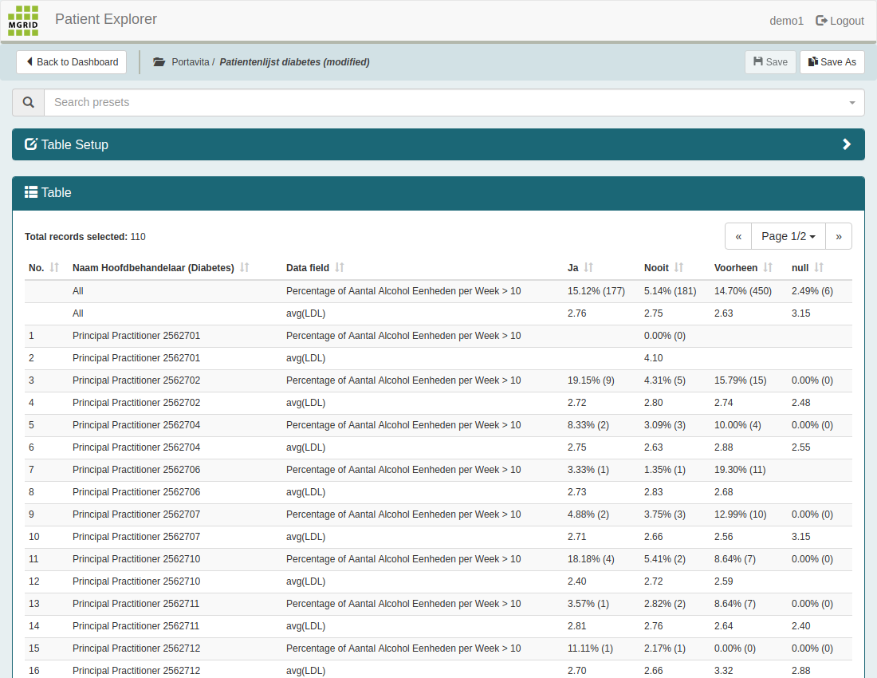Click the Portavita breadcrumb

(191, 62)
